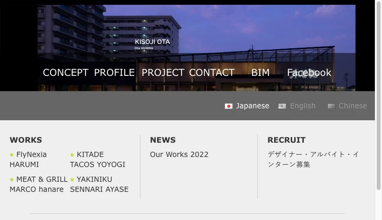Click the Japanese flag icon
382x220 pixels.
pyautogui.click(x=229, y=106)
